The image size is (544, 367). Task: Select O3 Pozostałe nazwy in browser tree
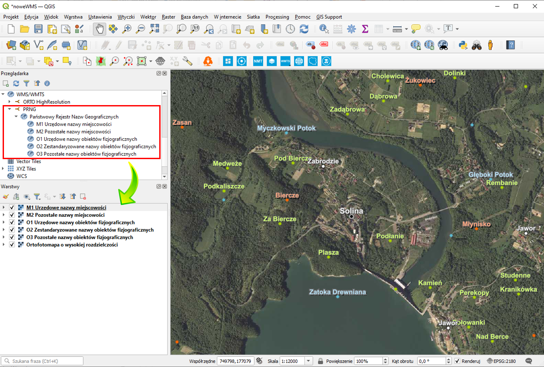pos(86,154)
